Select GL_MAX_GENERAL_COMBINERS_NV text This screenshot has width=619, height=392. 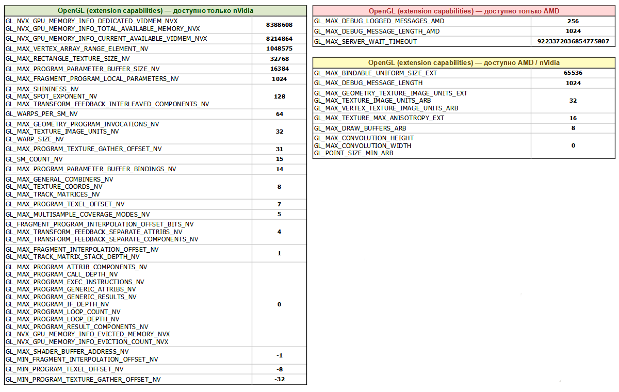tap(59, 179)
